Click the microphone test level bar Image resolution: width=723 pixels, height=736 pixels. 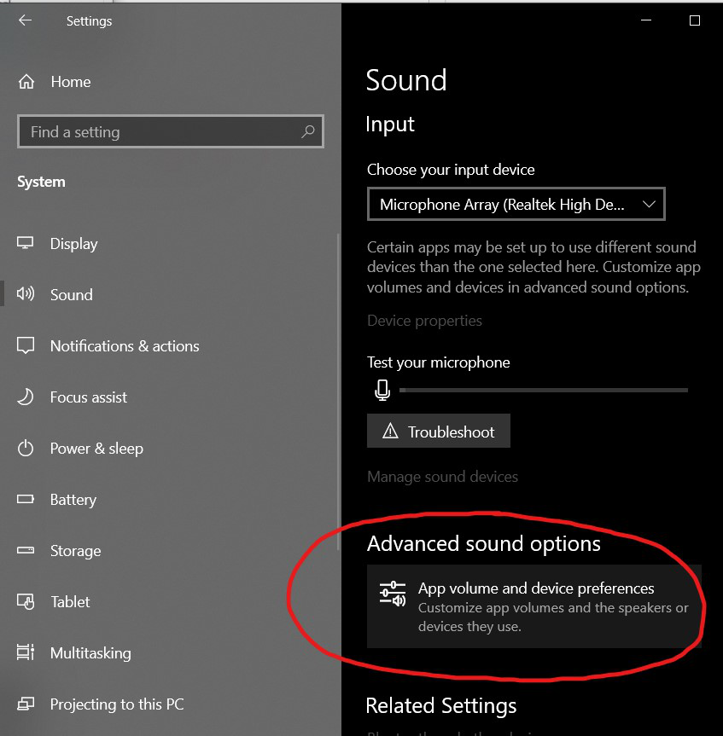(543, 391)
